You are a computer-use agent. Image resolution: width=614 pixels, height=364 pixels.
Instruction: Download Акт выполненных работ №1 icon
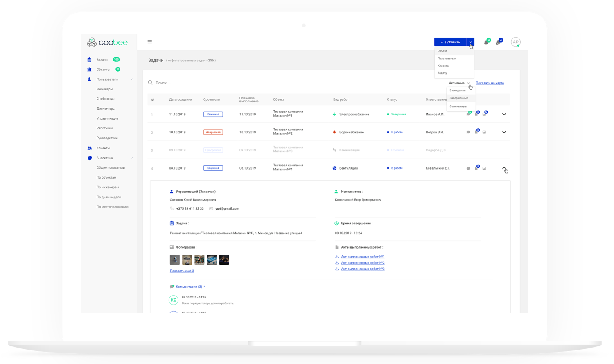(x=337, y=257)
